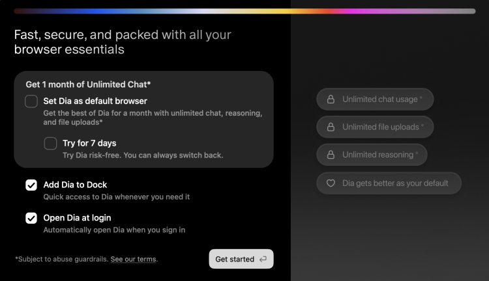Uncheck the Add Dia to Dock checkbox
The width and height of the screenshot is (489, 281).
pyautogui.click(x=31, y=185)
